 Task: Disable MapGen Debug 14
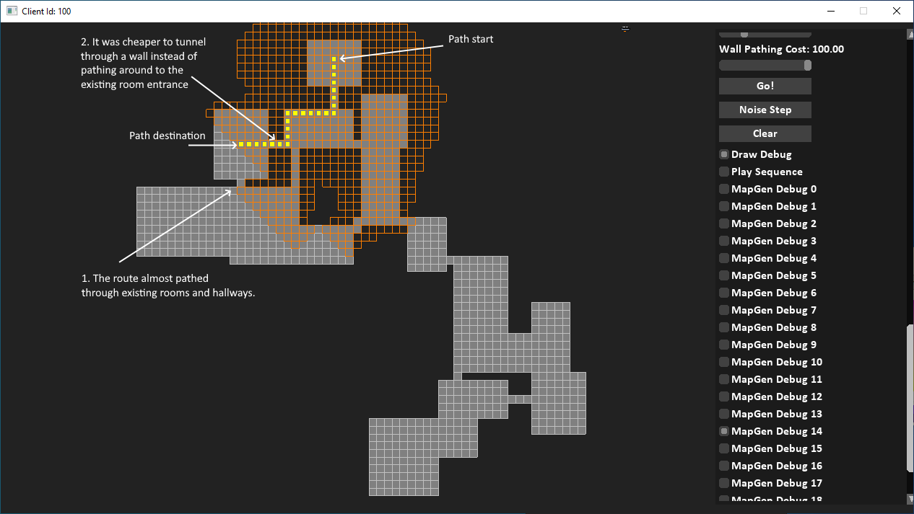pos(723,430)
